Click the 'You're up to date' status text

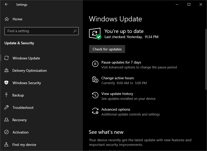click(x=124, y=31)
